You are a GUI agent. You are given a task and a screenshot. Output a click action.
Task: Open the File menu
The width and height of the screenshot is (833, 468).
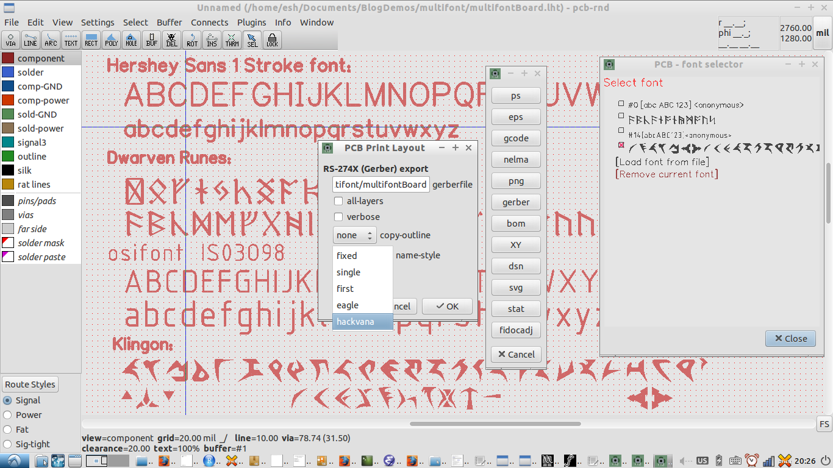[x=12, y=23]
